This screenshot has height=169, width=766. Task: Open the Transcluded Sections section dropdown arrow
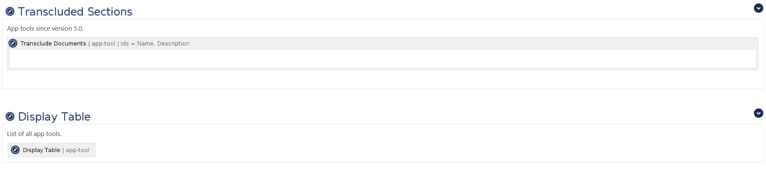coord(758,8)
